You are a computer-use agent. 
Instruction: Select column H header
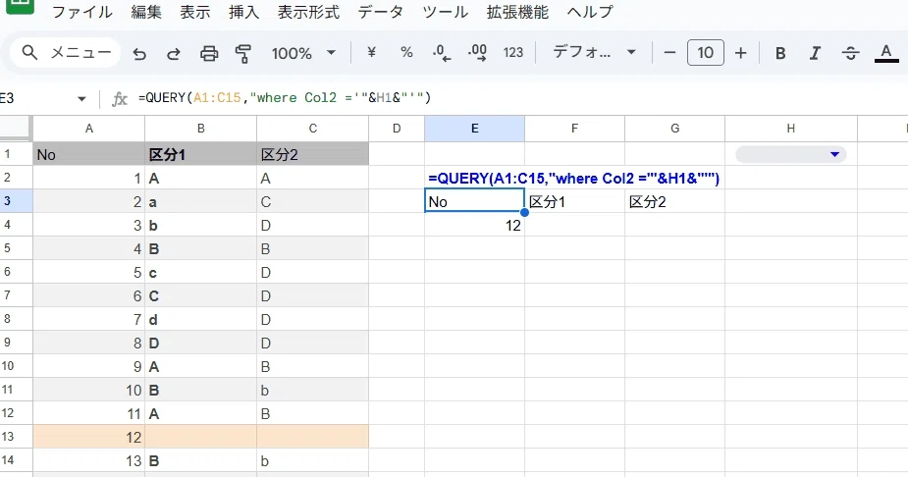tap(790, 129)
